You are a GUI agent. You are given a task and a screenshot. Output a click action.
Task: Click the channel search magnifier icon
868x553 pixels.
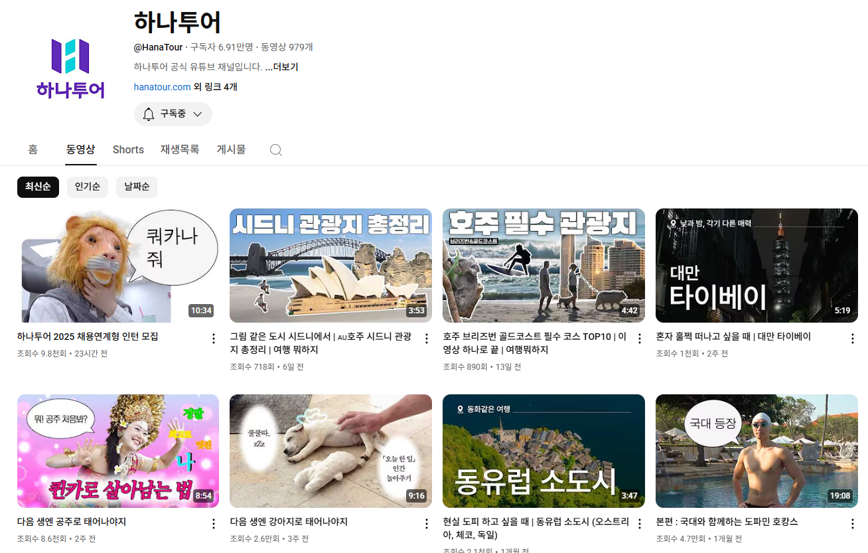(x=276, y=150)
